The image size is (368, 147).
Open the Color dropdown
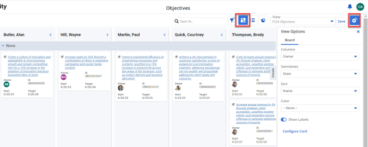tap(320, 108)
